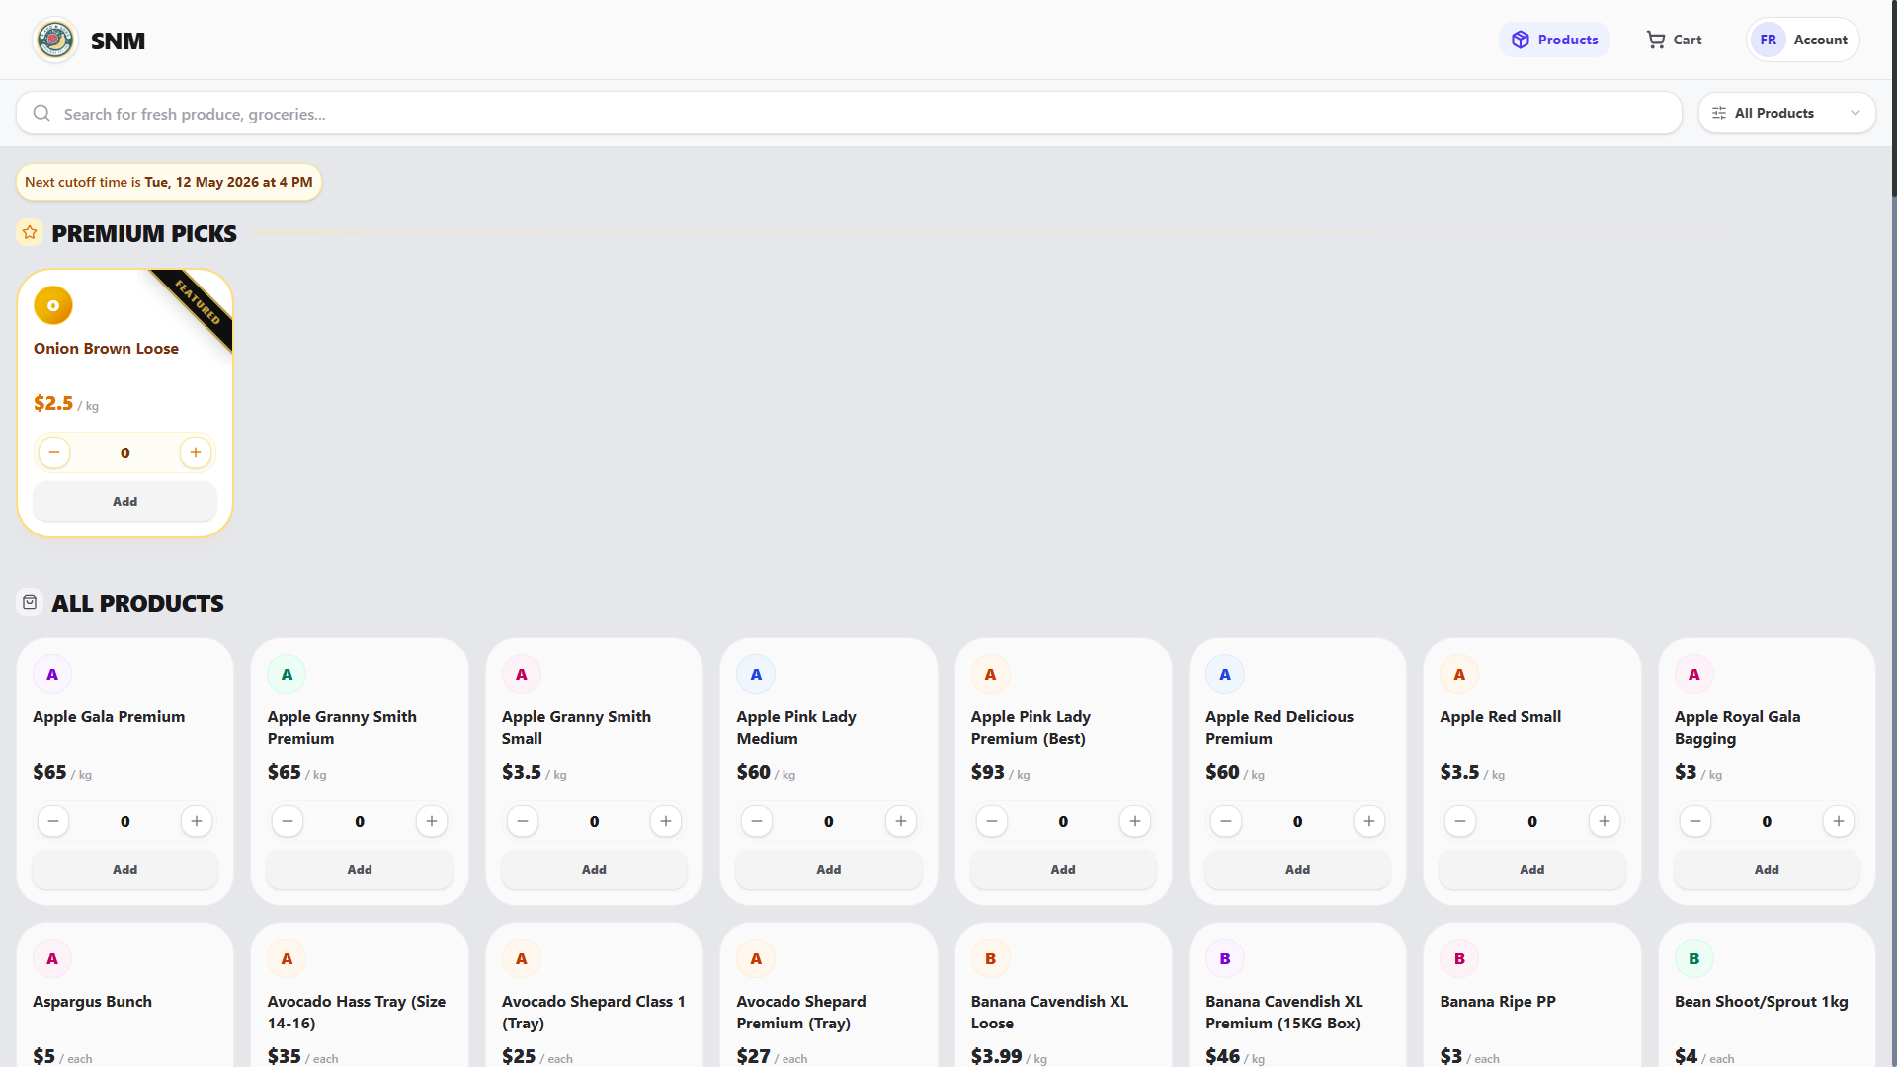Add Apple Pink Lady Premium (Best) to cart
Image resolution: width=1897 pixels, height=1067 pixels.
(x=1063, y=869)
